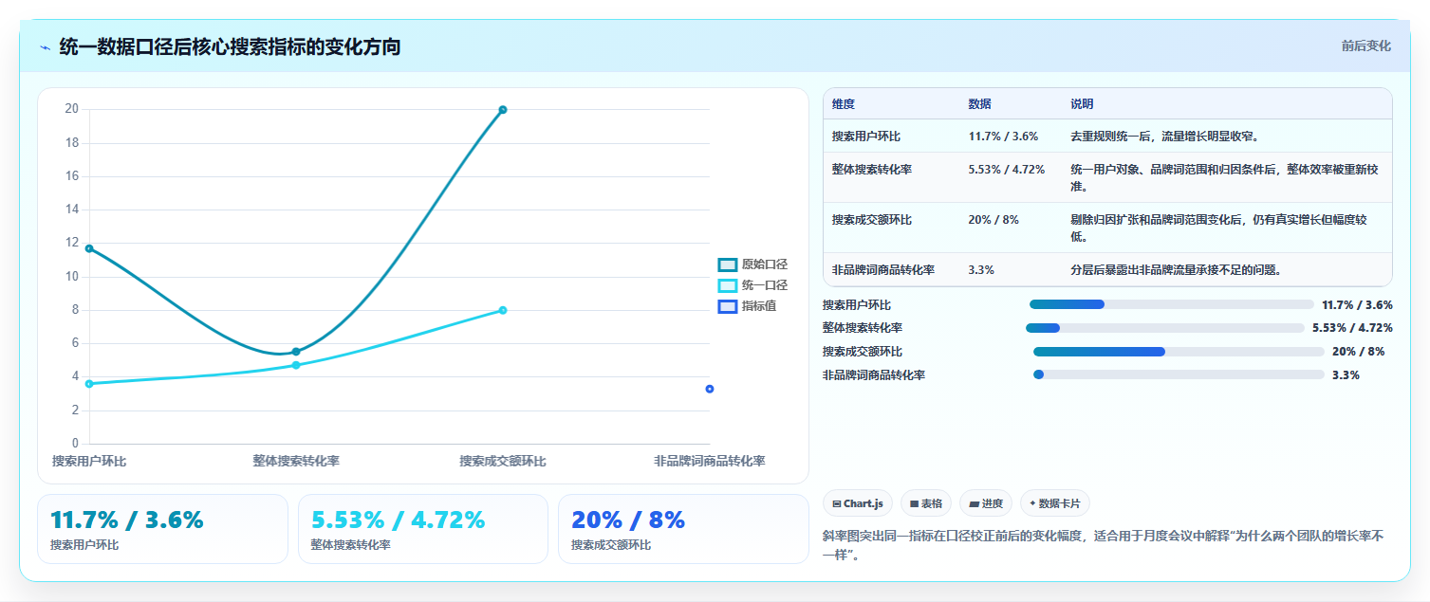Click the 统一口径 point at 搜索用户环比
The height and width of the screenshot is (602, 1430).
pyautogui.click(x=89, y=384)
